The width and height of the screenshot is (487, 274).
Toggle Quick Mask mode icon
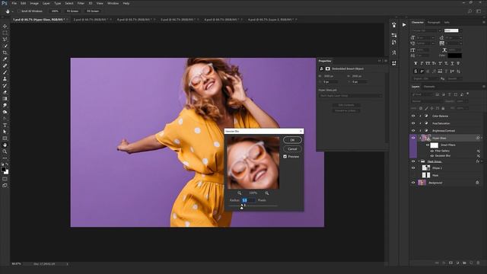click(5, 179)
